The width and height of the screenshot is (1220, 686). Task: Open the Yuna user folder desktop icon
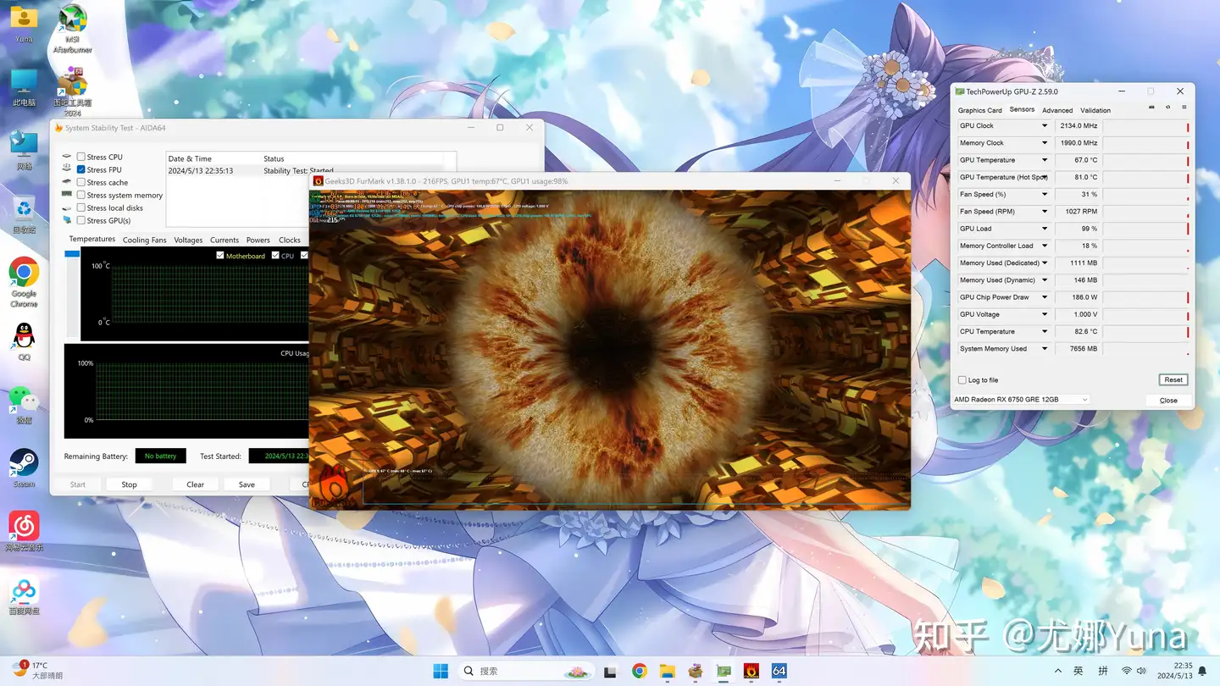[24, 24]
